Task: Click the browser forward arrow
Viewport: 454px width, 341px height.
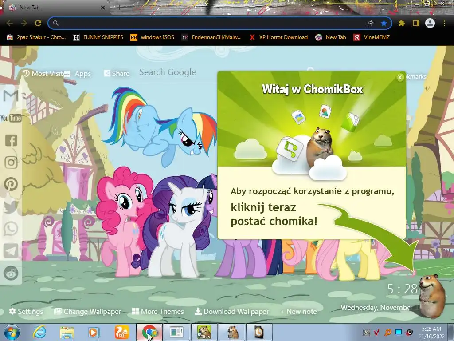Action: [x=24, y=23]
